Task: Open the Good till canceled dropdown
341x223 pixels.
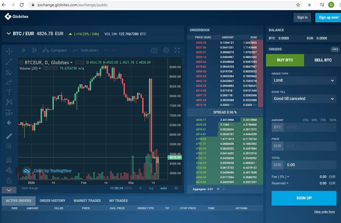Action: click(x=304, y=99)
